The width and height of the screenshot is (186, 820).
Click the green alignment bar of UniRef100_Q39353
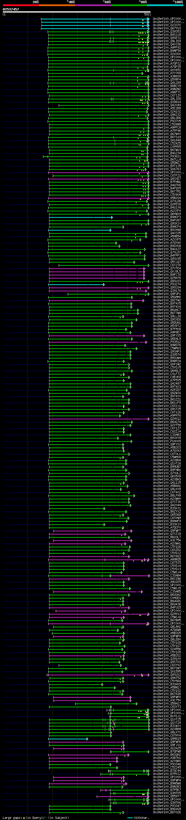tap(99, 31)
